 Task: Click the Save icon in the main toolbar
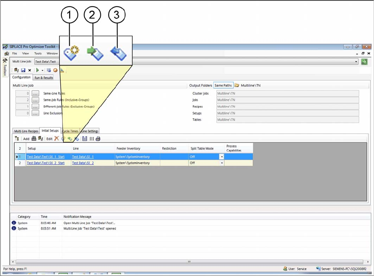click(23, 70)
